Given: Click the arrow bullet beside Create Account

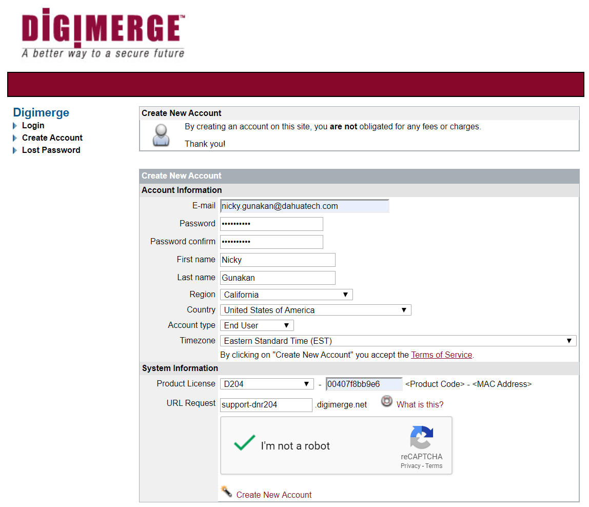Looking at the screenshot, I should pos(15,138).
